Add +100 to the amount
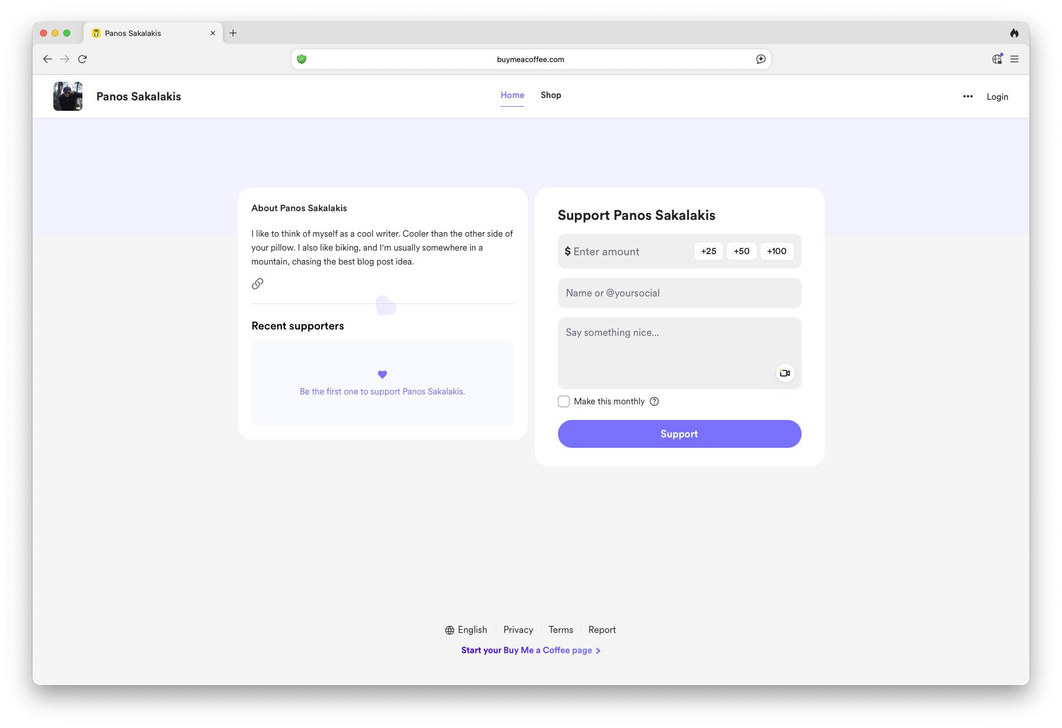Viewport: 1062px width, 728px height. pos(777,251)
